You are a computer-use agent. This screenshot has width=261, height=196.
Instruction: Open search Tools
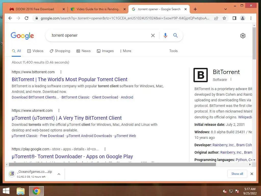click(x=173, y=51)
